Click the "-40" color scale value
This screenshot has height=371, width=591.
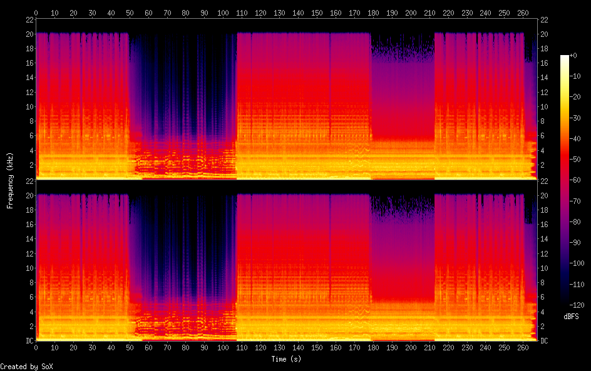[575, 139]
